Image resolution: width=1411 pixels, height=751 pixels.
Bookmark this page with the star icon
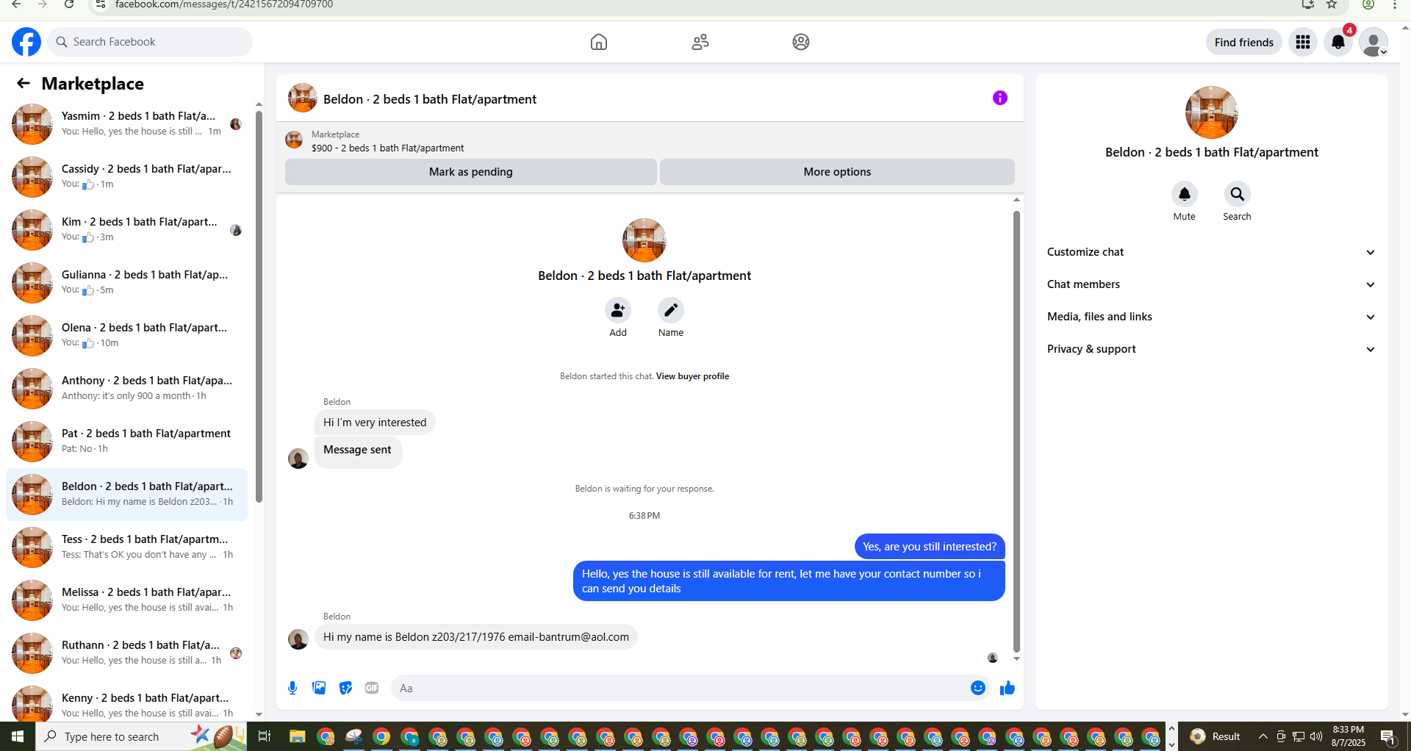coord(1332,4)
